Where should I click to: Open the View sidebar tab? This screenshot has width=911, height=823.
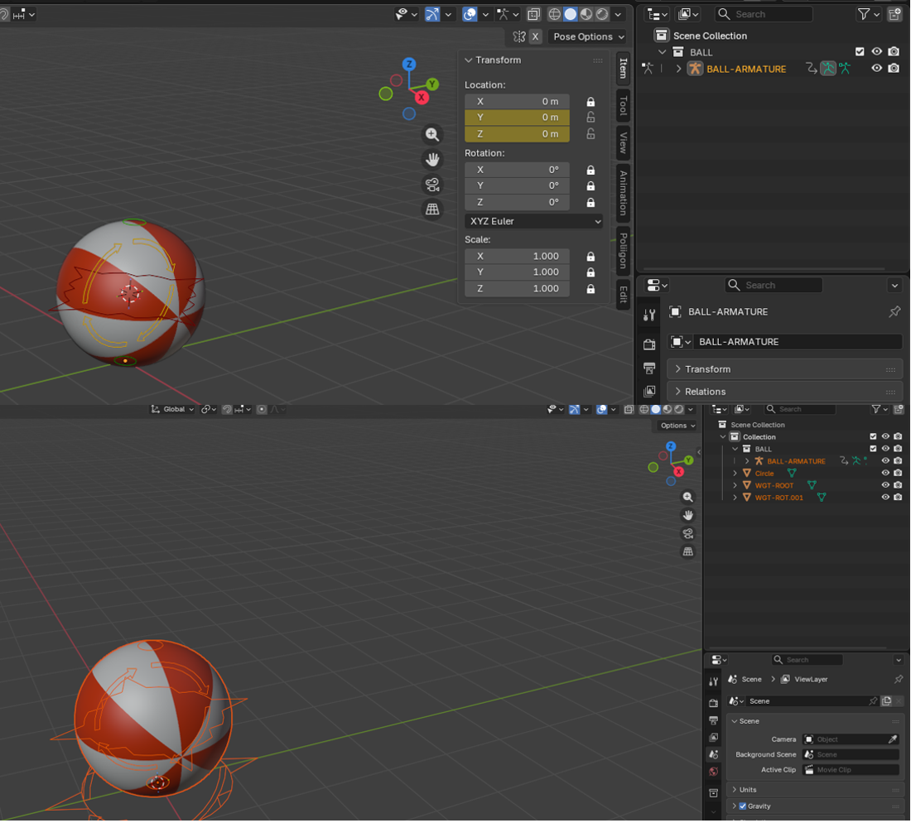[624, 142]
